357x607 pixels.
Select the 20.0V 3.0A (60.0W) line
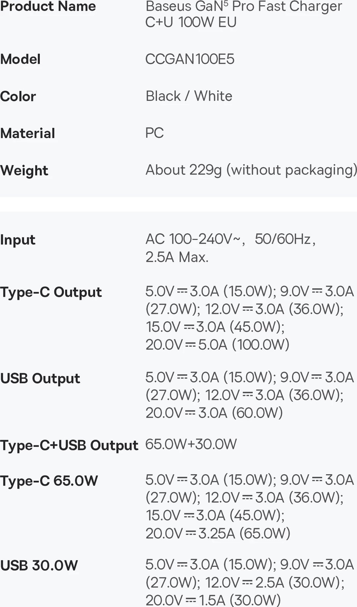coord(214,413)
